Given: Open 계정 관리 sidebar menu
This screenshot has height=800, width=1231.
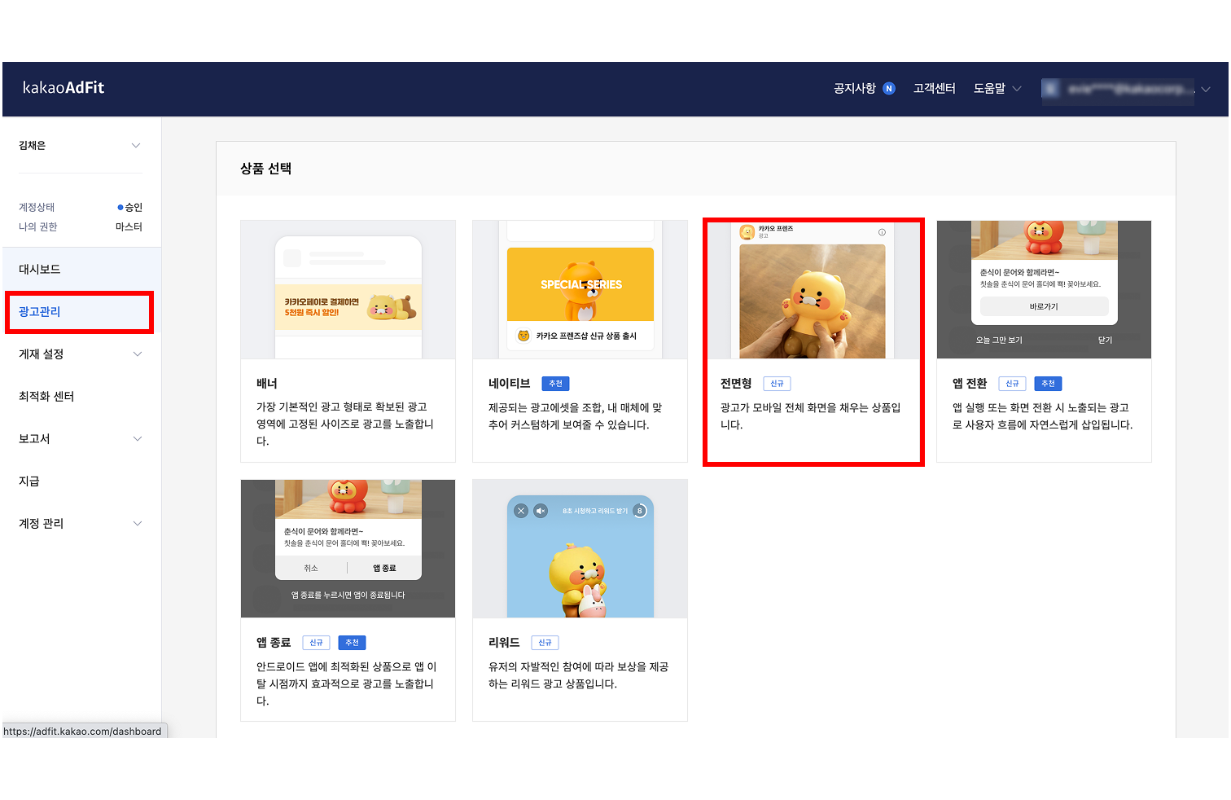Looking at the screenshot, I should point(81,523).
